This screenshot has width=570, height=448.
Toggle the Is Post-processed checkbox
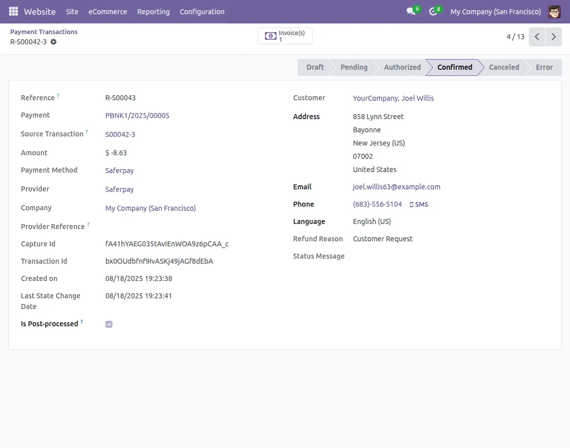click(109, 324)
